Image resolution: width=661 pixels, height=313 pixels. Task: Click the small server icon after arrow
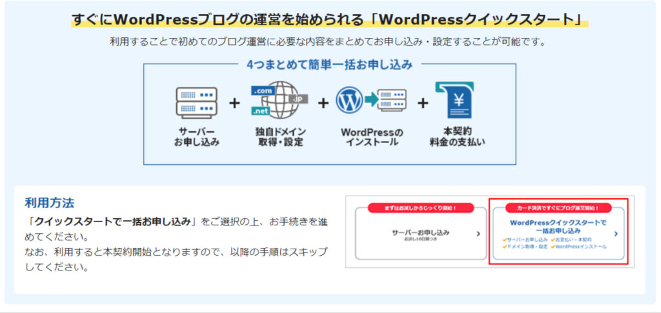[392, 100]
